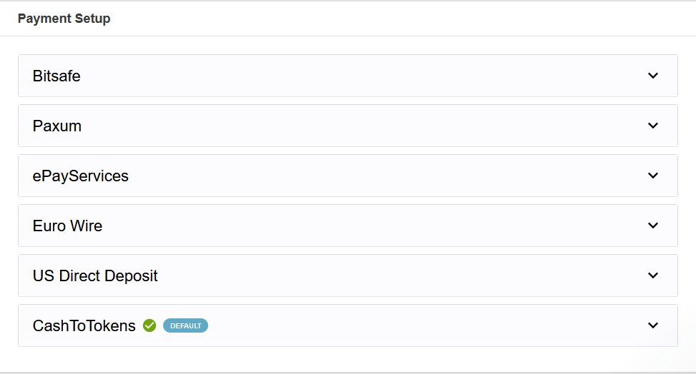Expand the CashToTokens chevron arrow
The height and width of the screenshot is (374, 696).
coord(652,325)
